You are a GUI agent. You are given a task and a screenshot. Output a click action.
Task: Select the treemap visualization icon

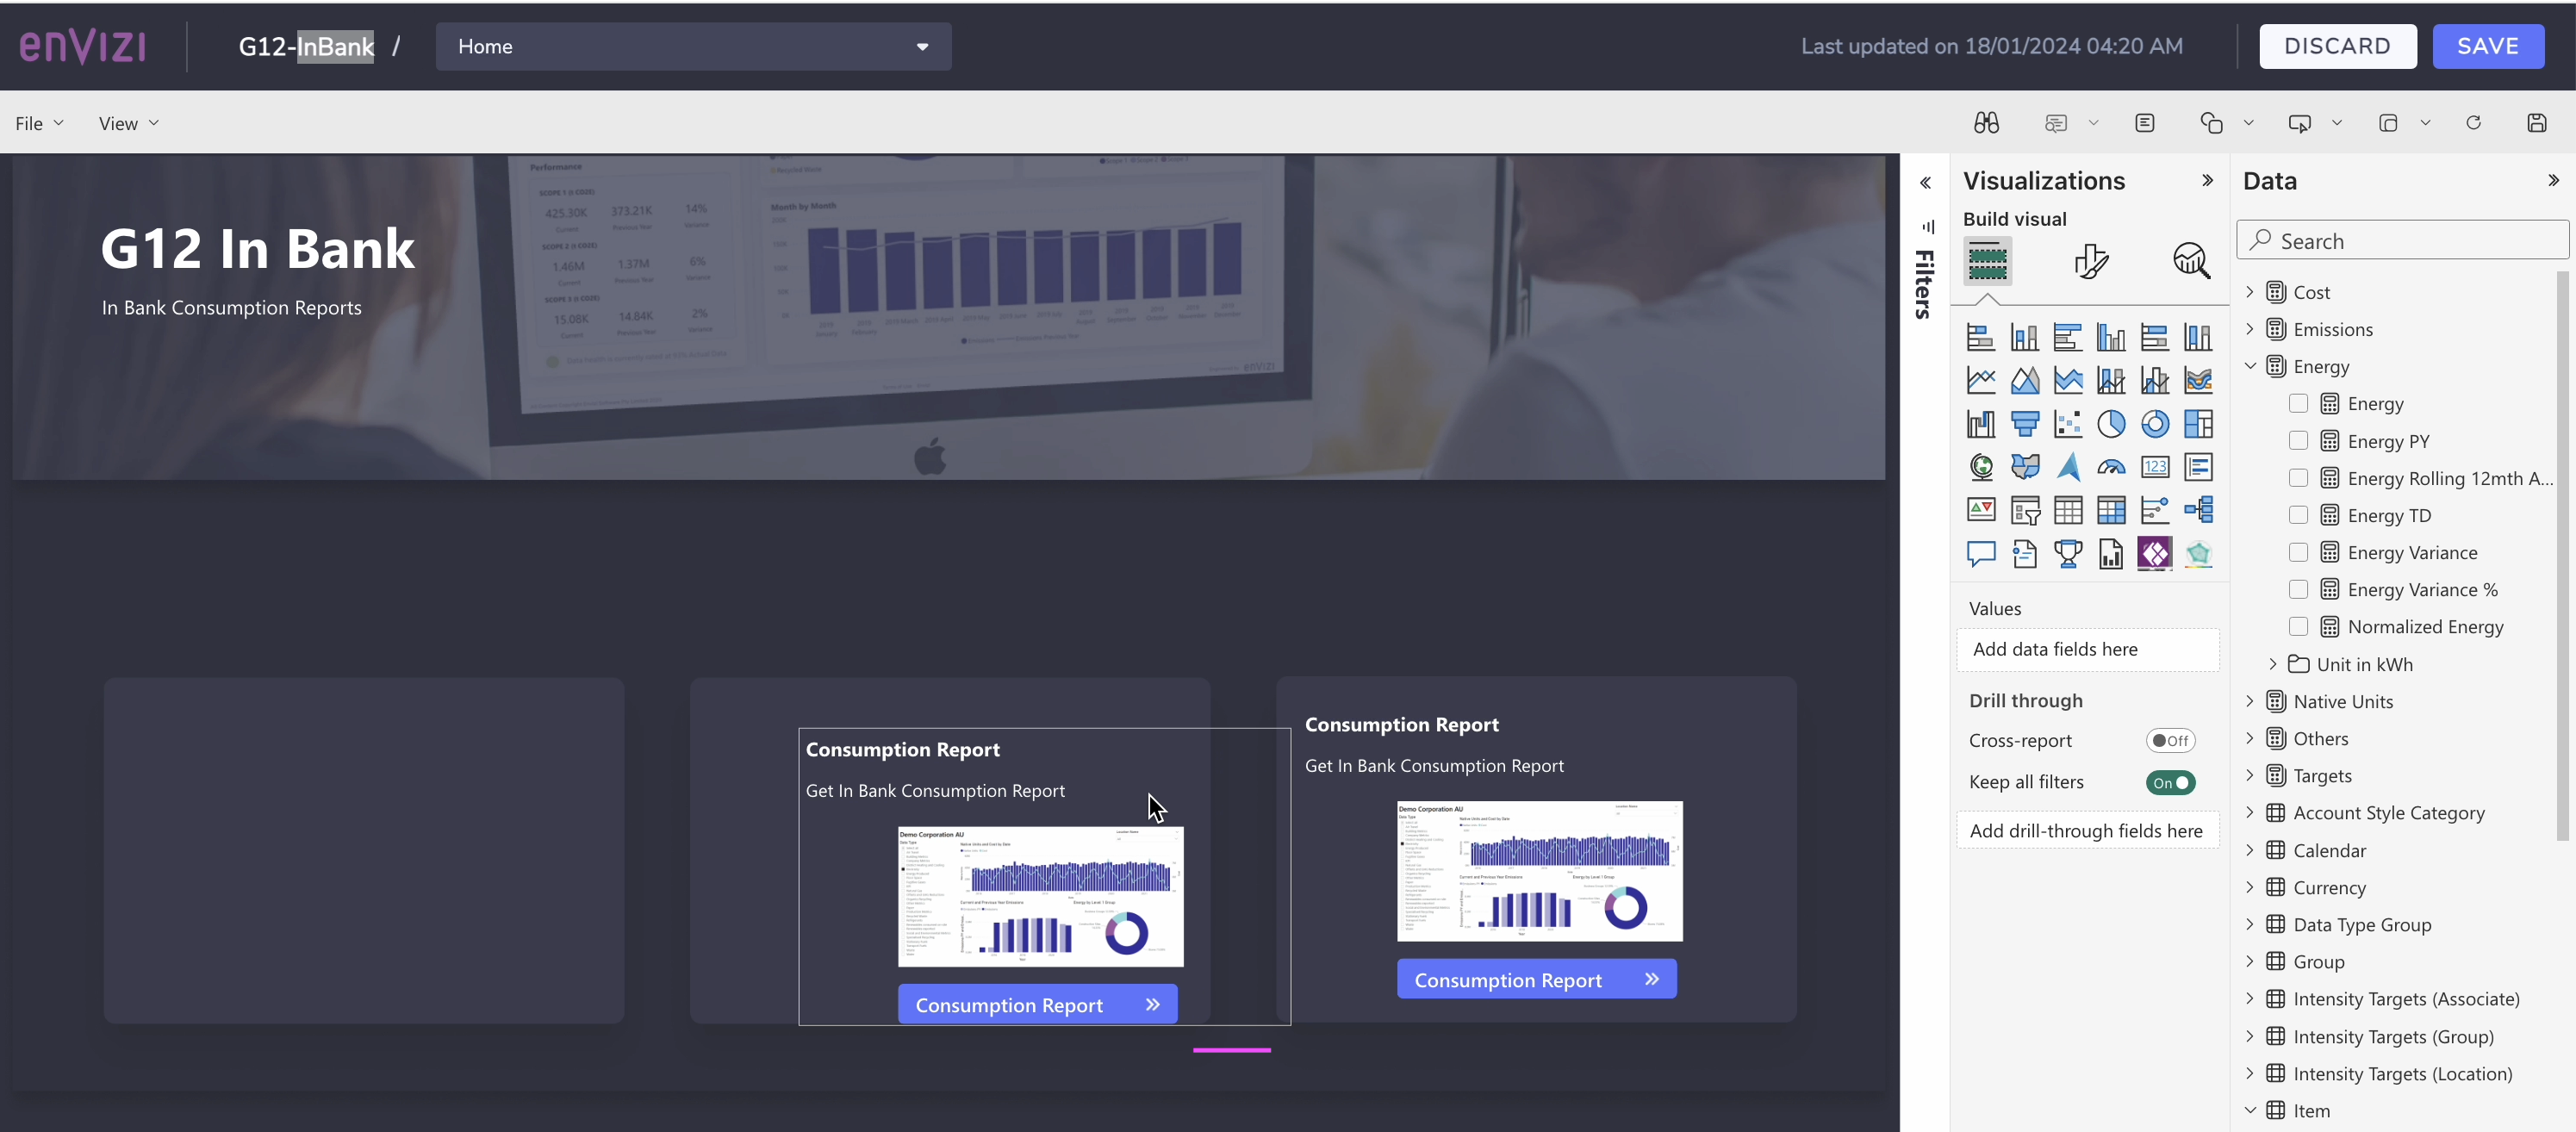[2199, 424]
